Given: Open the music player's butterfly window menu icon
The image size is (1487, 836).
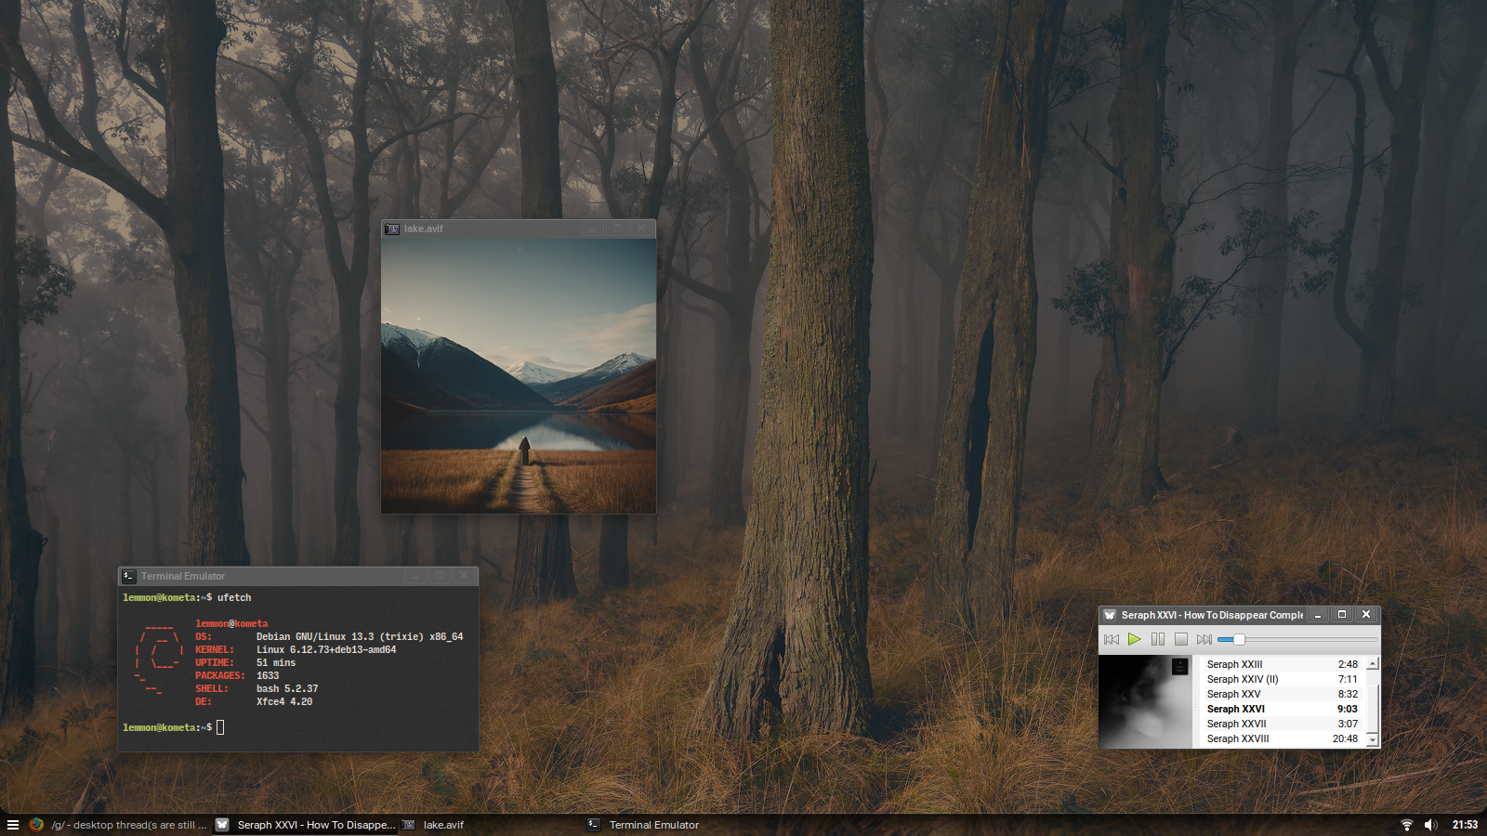Looking at the screenshot, I should pos(1110,615).
